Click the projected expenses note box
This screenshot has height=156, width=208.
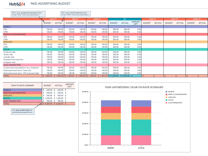point(28,14)
